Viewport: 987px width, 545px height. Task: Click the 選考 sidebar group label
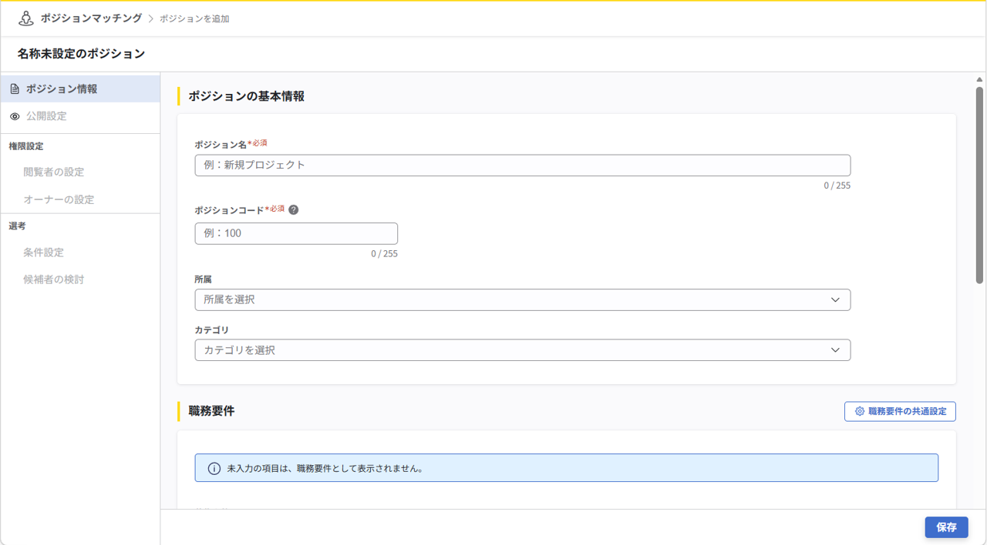(x=17, y=226)
